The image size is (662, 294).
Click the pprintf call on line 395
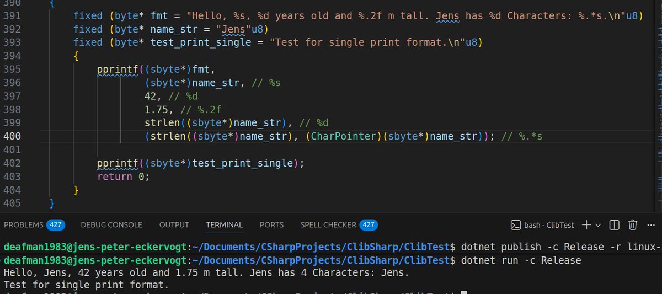[x=118, y=69]
